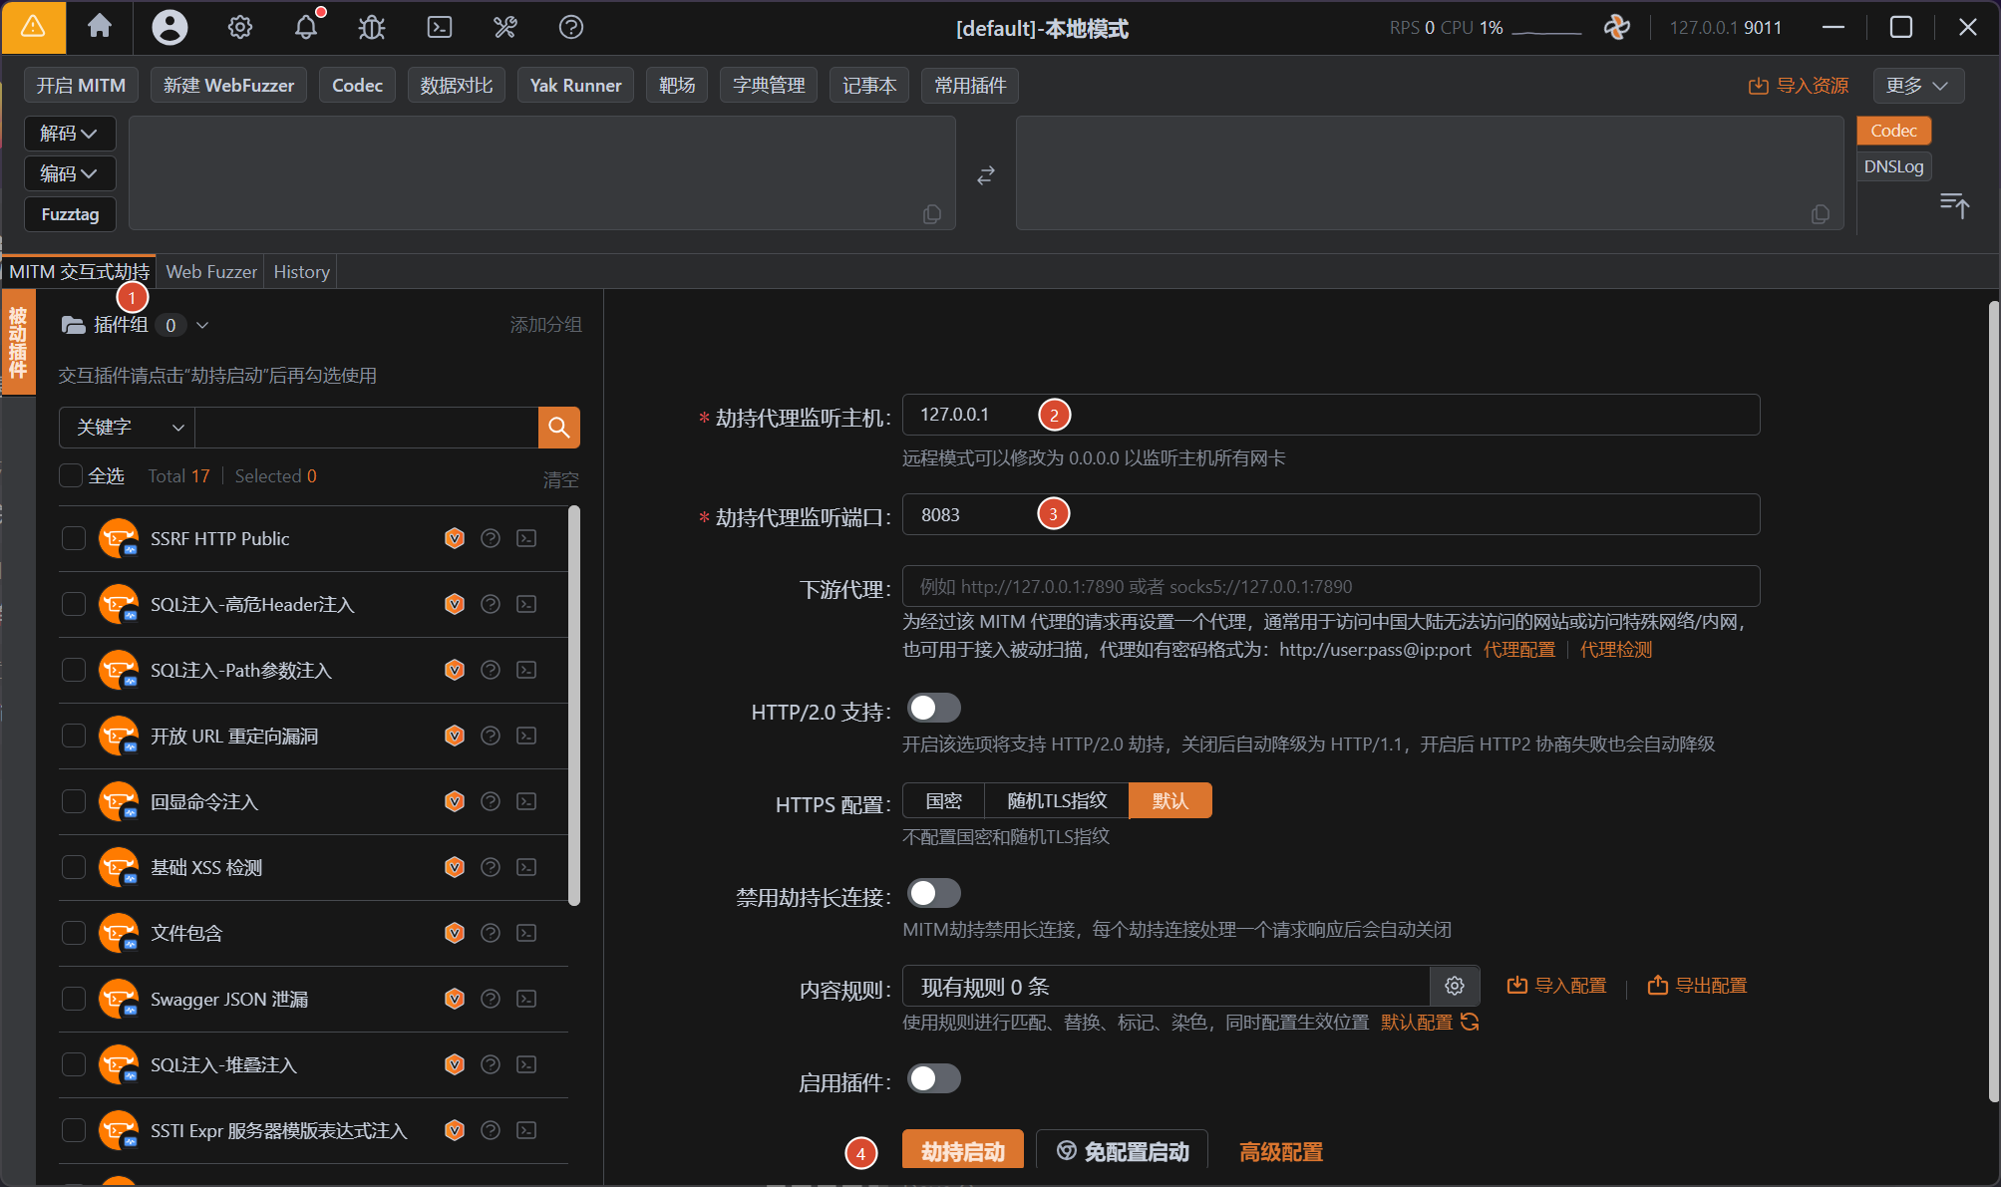2001x1187 pixels.
Task: Select 随机TLS指纹 HTTPS config option
Action: pyautogui.click(x=1057, y=800)
